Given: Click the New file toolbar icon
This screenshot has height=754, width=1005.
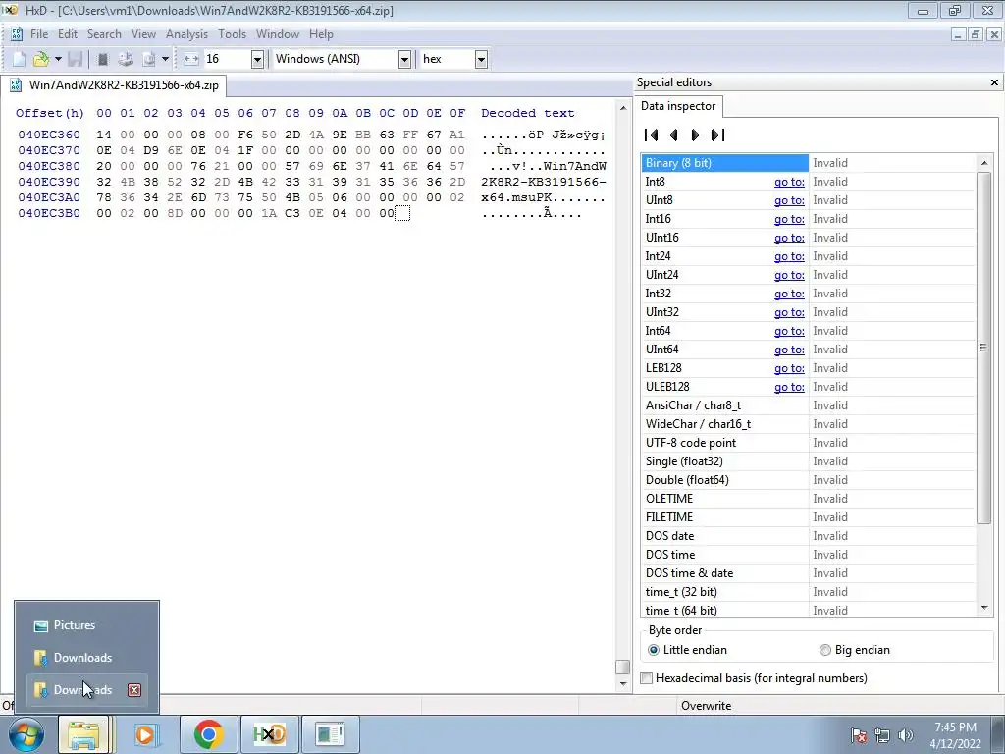Looking at the screenshot, I should [x=20, y=59].
